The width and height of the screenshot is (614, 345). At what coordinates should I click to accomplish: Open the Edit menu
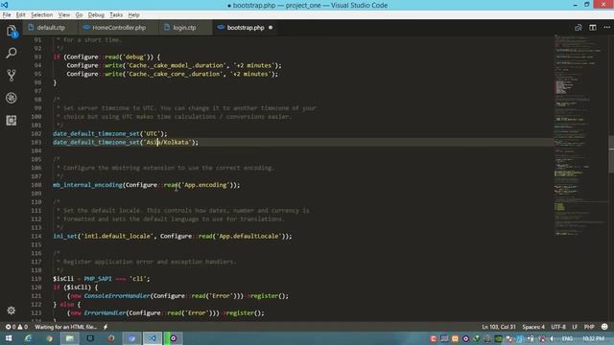click(x=21, y=15)
